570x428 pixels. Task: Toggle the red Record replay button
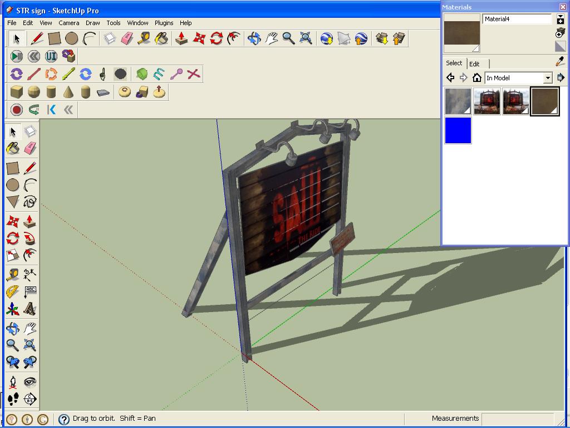[16, 110]
